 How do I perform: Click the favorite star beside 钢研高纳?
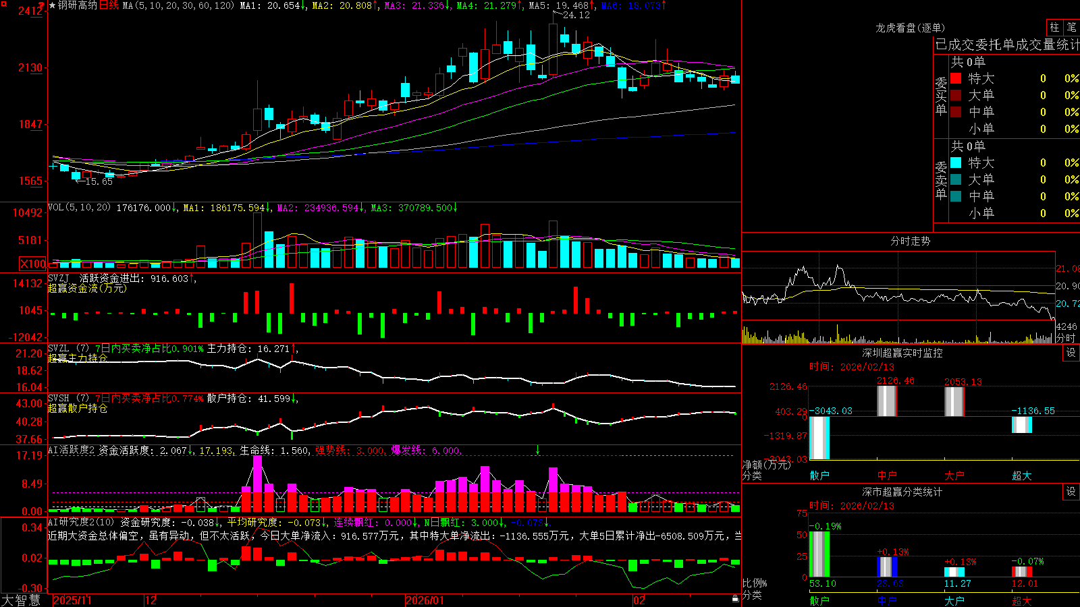53,5
